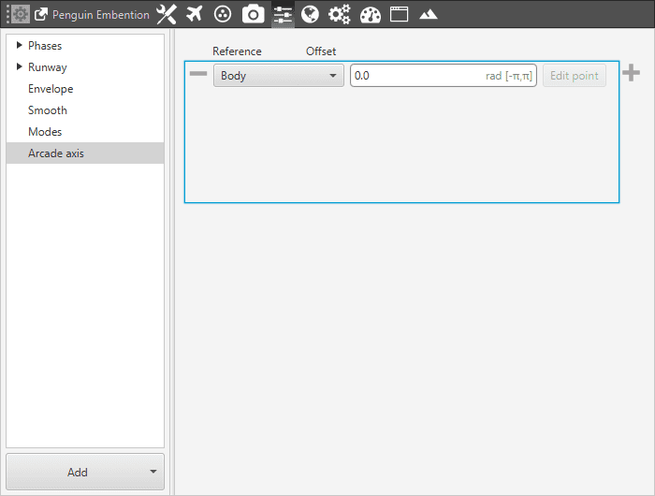The width and height of the screenshot is (655, 496).
Task: Click the Penguin Embention title text
Action: [101, 15]
